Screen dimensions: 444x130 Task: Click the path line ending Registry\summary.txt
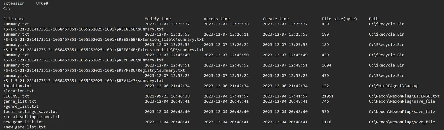click(x=94, y=70)
